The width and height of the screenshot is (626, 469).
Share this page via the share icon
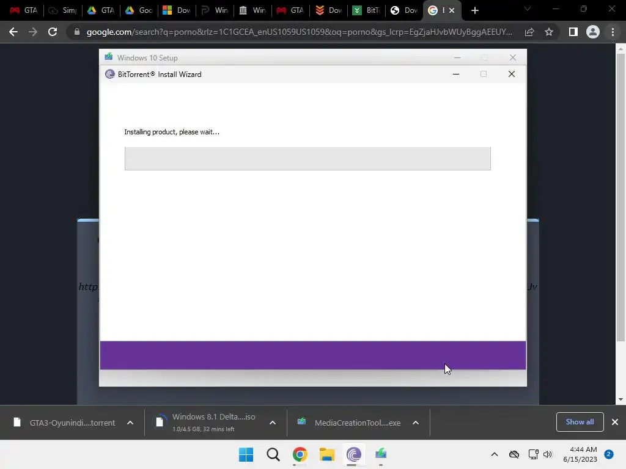(529, 32)
